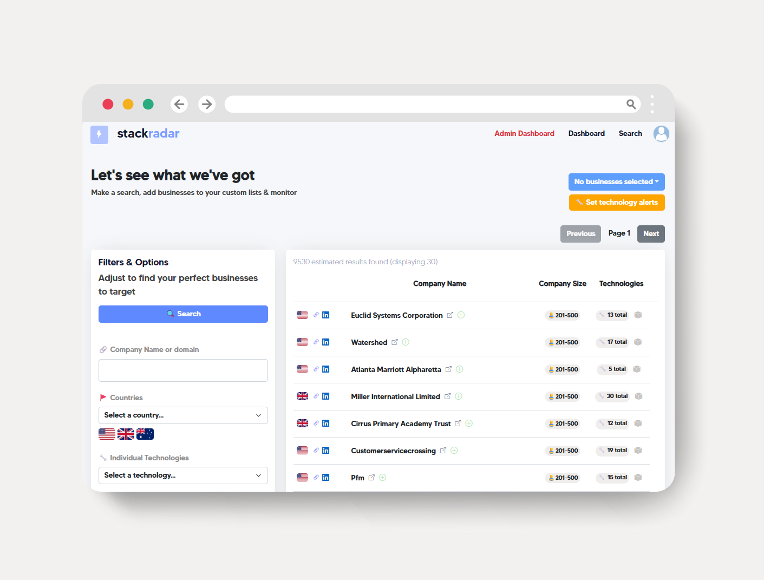
Task: Open the Select a country dropdown
Action: (183, 415)
